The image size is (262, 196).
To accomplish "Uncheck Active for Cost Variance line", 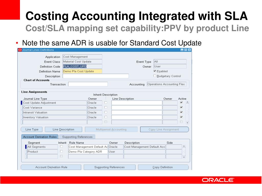I will point(181,107).
